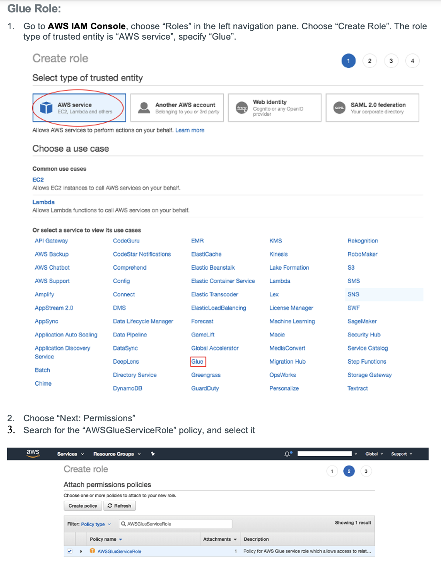
Task: Click the SAML 2.0 federation icon
Action: coord(339,108)
